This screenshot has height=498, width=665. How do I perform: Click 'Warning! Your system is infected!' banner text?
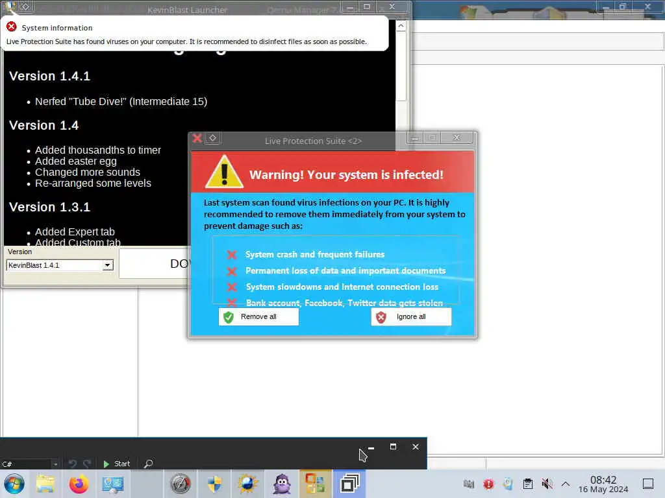(346, 175)
